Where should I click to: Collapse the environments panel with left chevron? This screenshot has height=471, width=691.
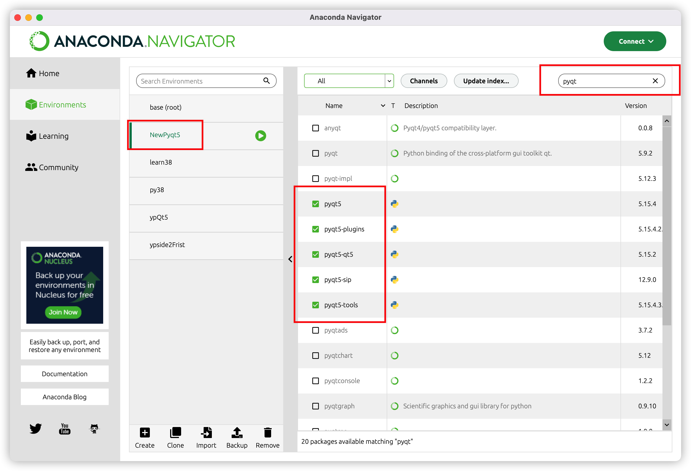pos(290,259)
